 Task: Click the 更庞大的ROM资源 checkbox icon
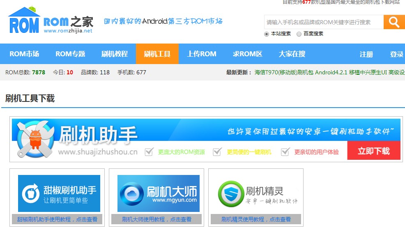pos(149,152)
